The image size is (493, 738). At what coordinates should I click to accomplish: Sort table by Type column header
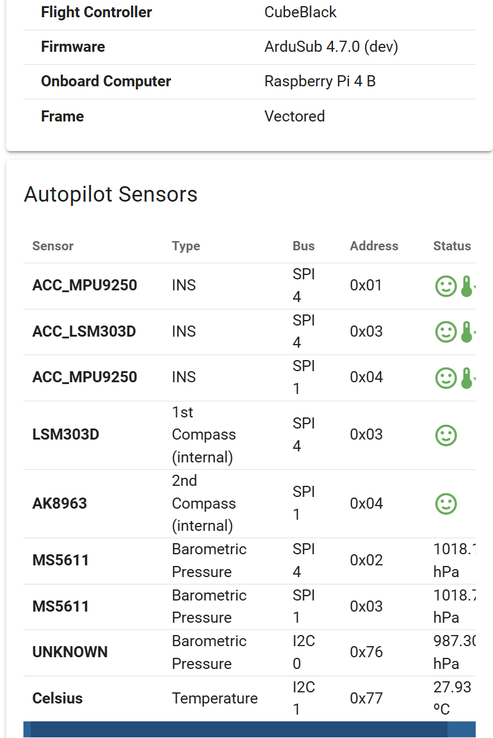click(186, 246)
